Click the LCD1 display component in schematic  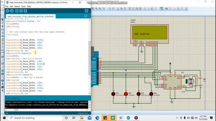click(x=150, y=34)
